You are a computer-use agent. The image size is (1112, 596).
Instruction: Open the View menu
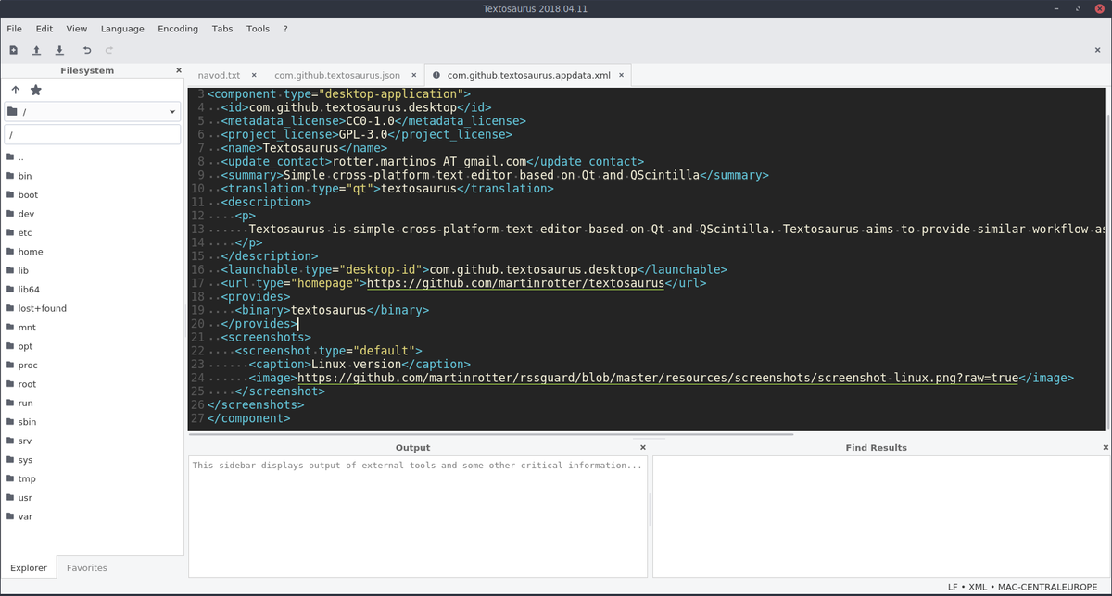click(x=77, y=29)
